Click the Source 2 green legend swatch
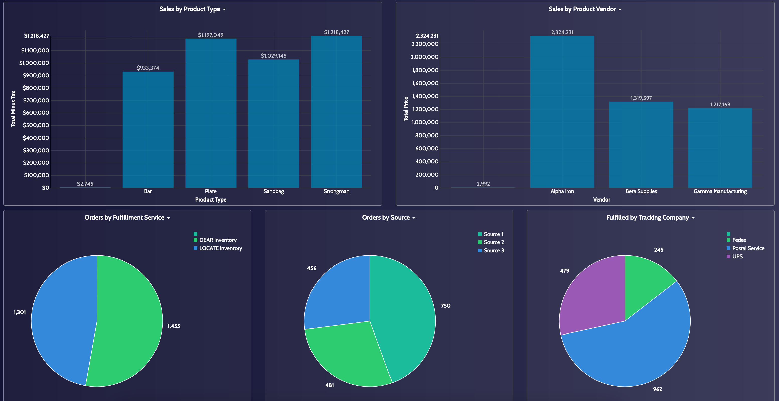Screen dimensions: 779x401 pos(480,242)
